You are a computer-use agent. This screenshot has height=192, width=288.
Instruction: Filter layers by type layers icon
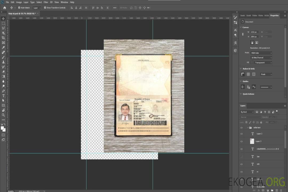click(x=265, y=112)
